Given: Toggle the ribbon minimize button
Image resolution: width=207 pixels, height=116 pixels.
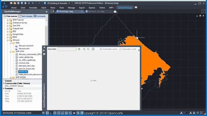Looking at the screenshot, I should click(x=136, y=7).
